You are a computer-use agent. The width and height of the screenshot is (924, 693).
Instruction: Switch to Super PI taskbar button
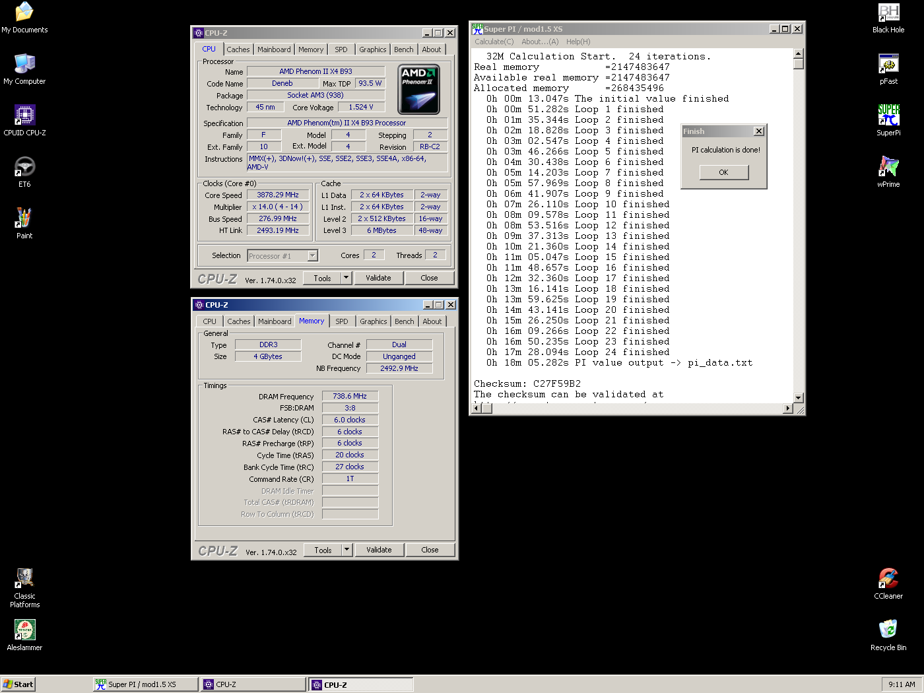[x=145, y=684]
